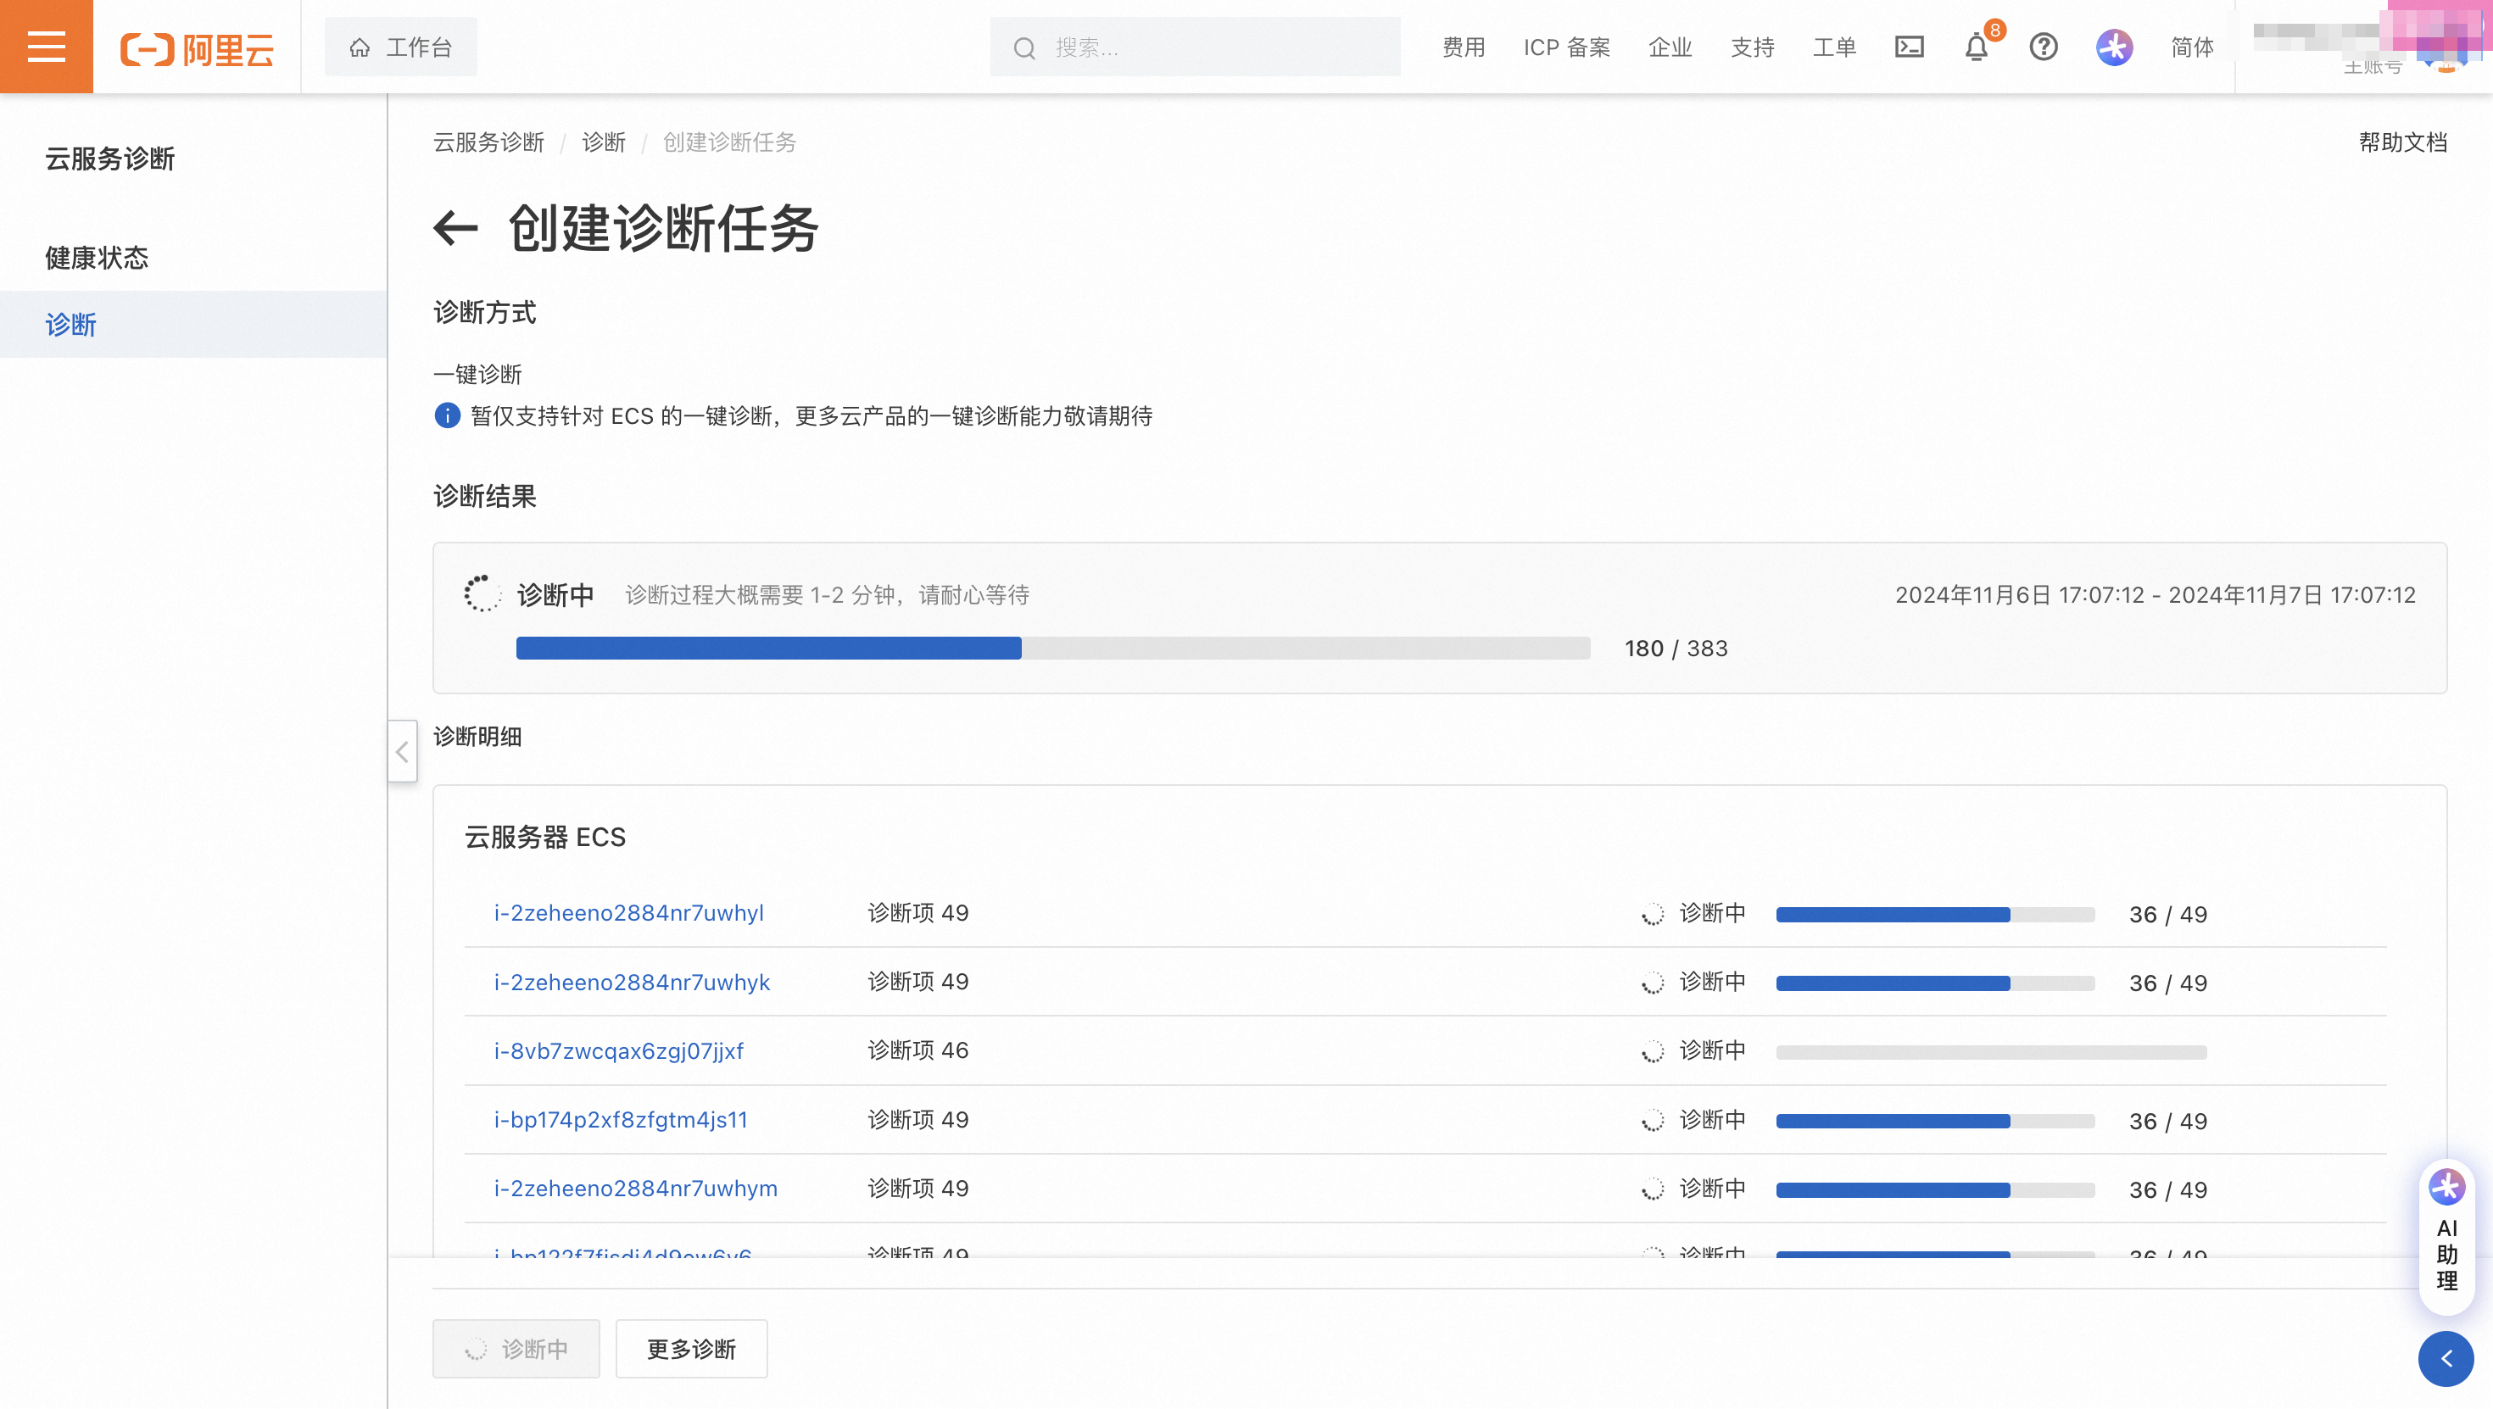Click spinner icon in i-bp174p2xf8zfgtm4js11 row
Image resolution: width=2493 pixels, height=1409 pixels.
pyautogui.click(x=1653, y=1121)
